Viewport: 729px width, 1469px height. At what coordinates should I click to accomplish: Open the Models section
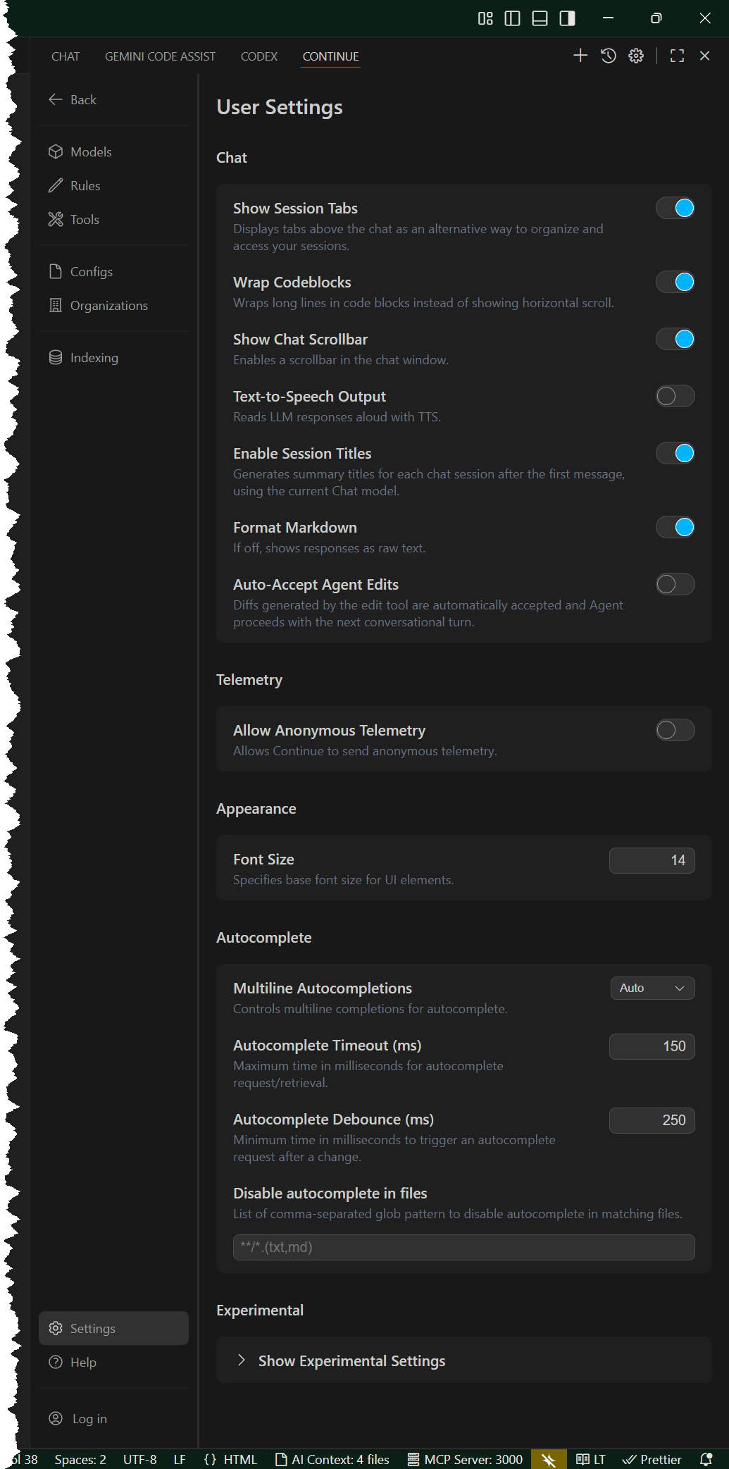[90, 152]
